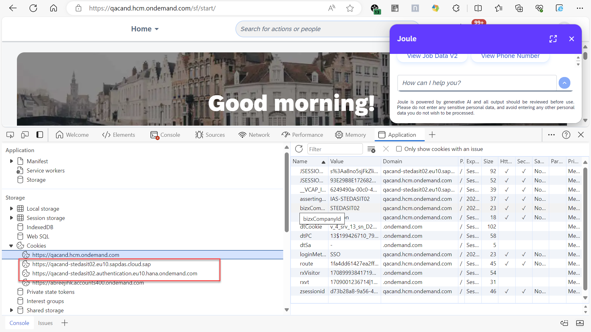Close the DevTools panel
This screenshot has height=332, width=591.
click(x=581, y=135)
